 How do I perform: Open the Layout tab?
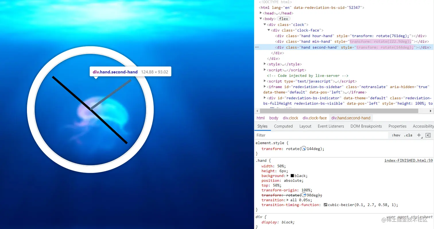(x=305, y=126)
